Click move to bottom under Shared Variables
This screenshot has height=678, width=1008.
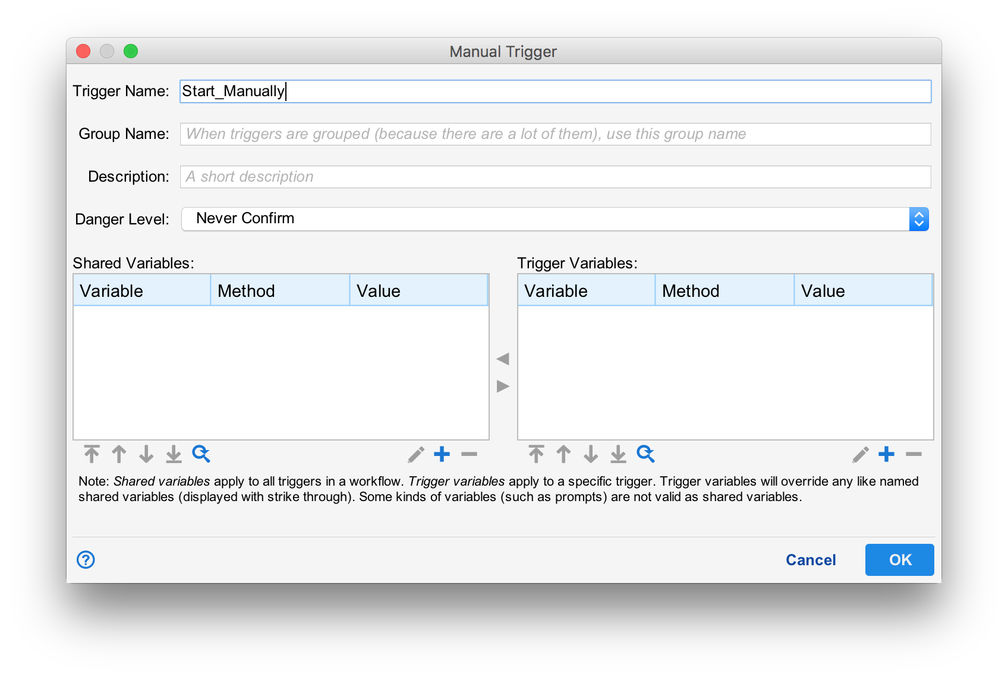[x=174, y=454]
